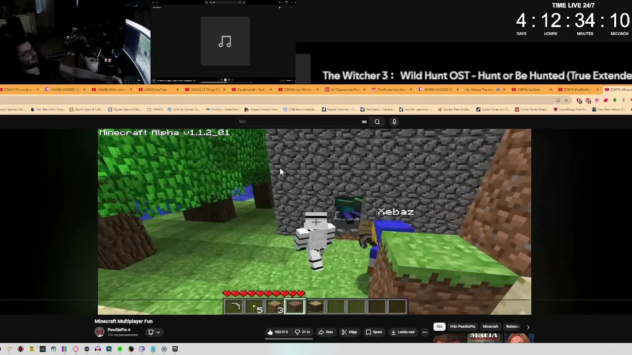The height and width of the screenshot is (355, 632).
Task: Open the gear settings icon in the dock
Action: (164, 349)
